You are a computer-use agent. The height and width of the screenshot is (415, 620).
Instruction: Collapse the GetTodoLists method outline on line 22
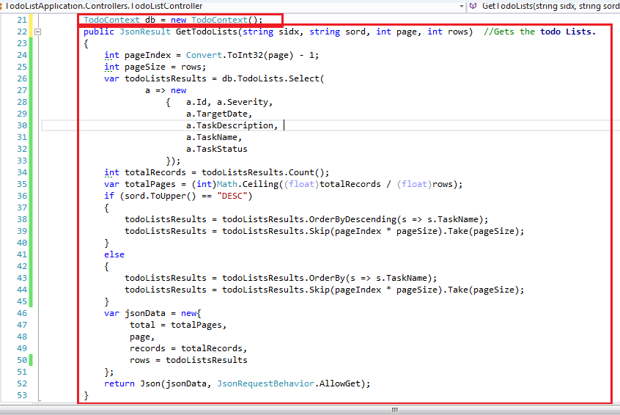(37, 32)
